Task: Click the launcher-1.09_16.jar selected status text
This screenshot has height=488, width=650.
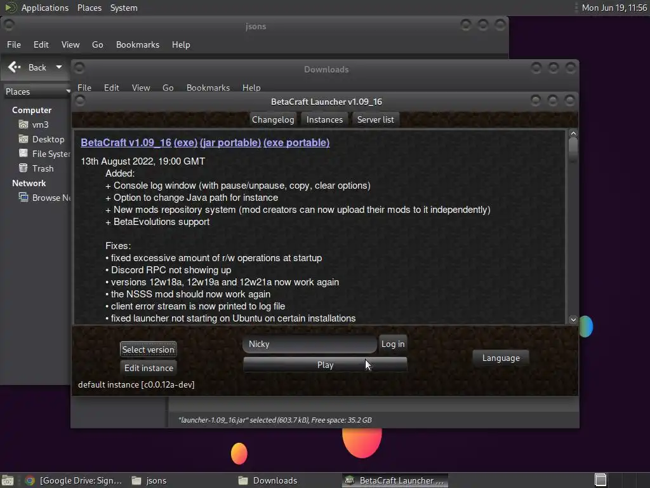Action: pyautogui.click(x=275, y=420)
